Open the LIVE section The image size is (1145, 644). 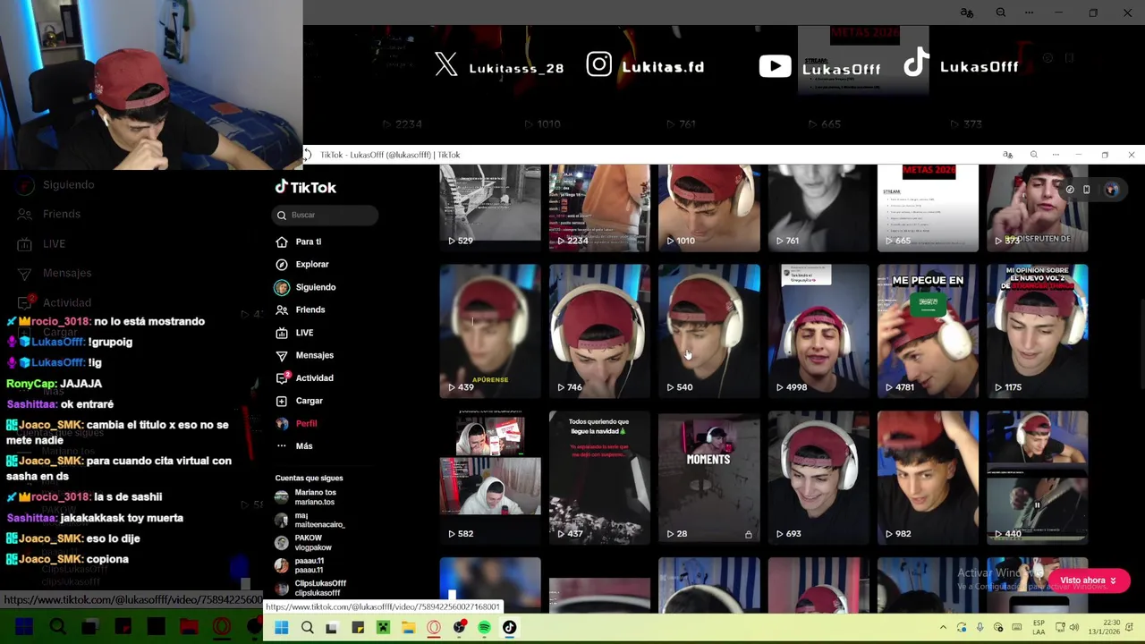click(295, 333)
